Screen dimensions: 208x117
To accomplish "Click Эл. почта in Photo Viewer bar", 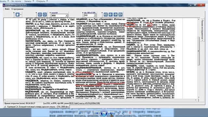I will [x=16, y=1].
